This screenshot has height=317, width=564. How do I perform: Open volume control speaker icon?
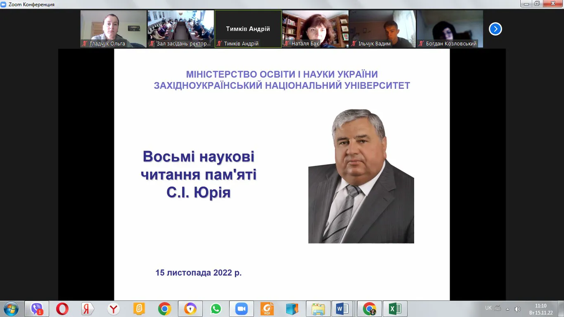pyautogui.click(x=517, y=309)
